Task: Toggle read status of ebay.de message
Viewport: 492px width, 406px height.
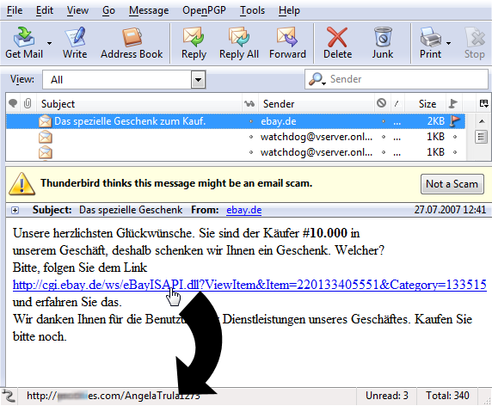Action: point(250,121)
